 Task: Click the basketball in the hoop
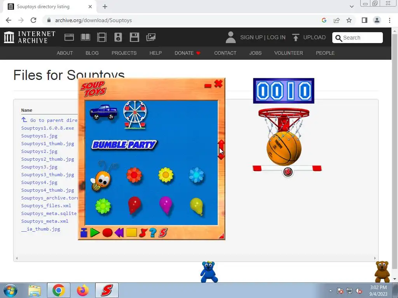pos(284,148)
